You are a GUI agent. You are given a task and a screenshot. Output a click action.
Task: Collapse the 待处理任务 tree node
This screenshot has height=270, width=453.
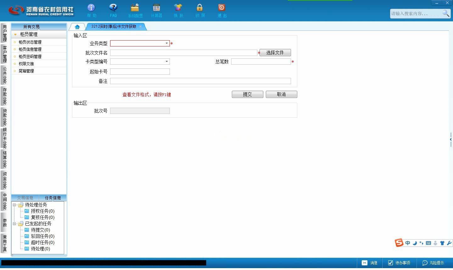point(14,205)
